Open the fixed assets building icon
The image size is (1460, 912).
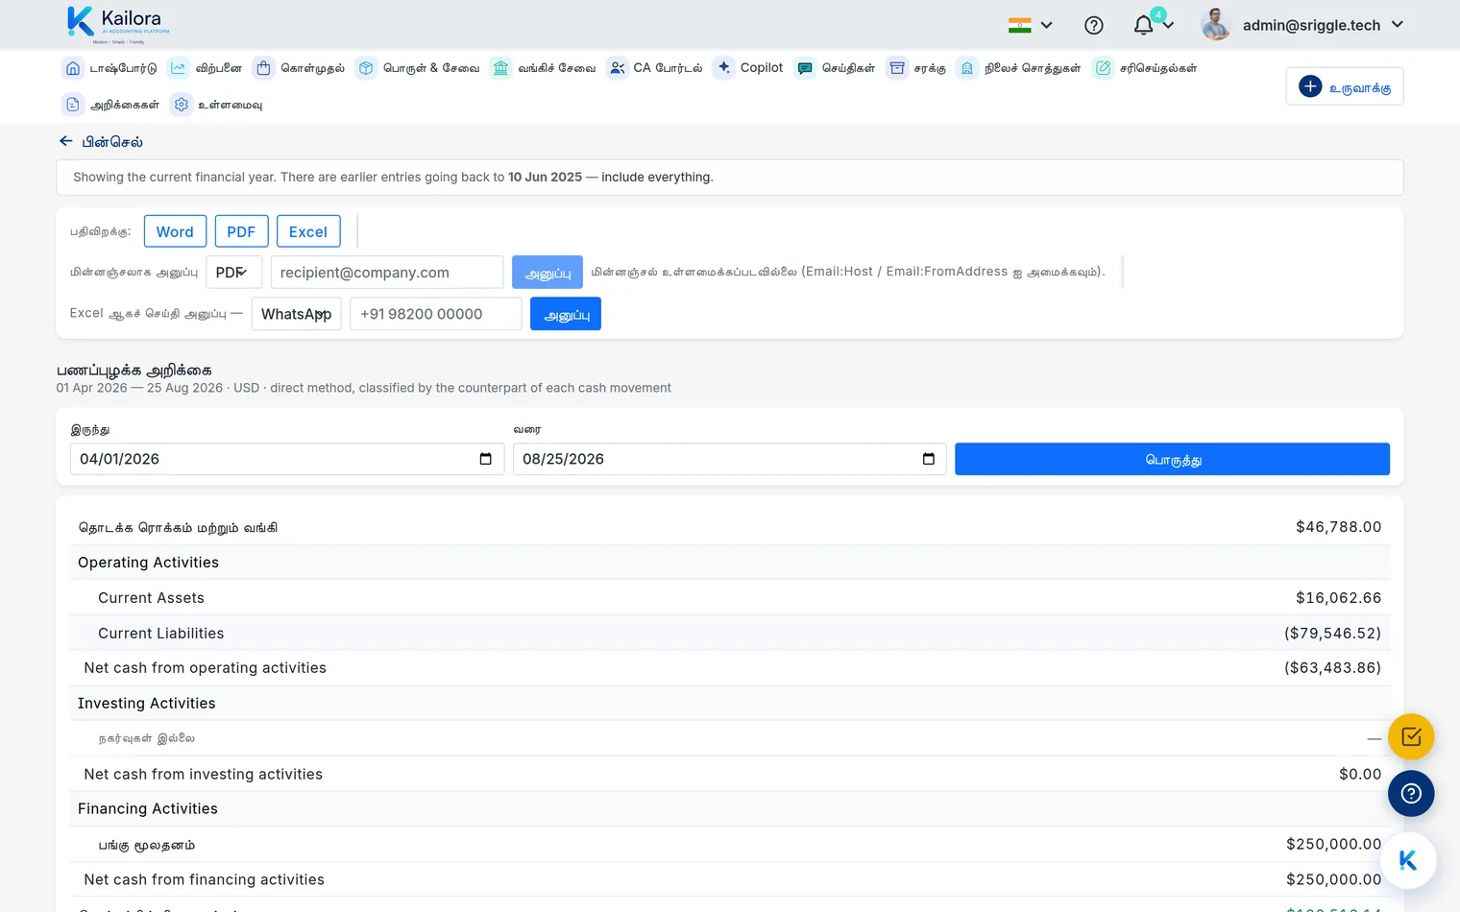(x=967, y=68)
